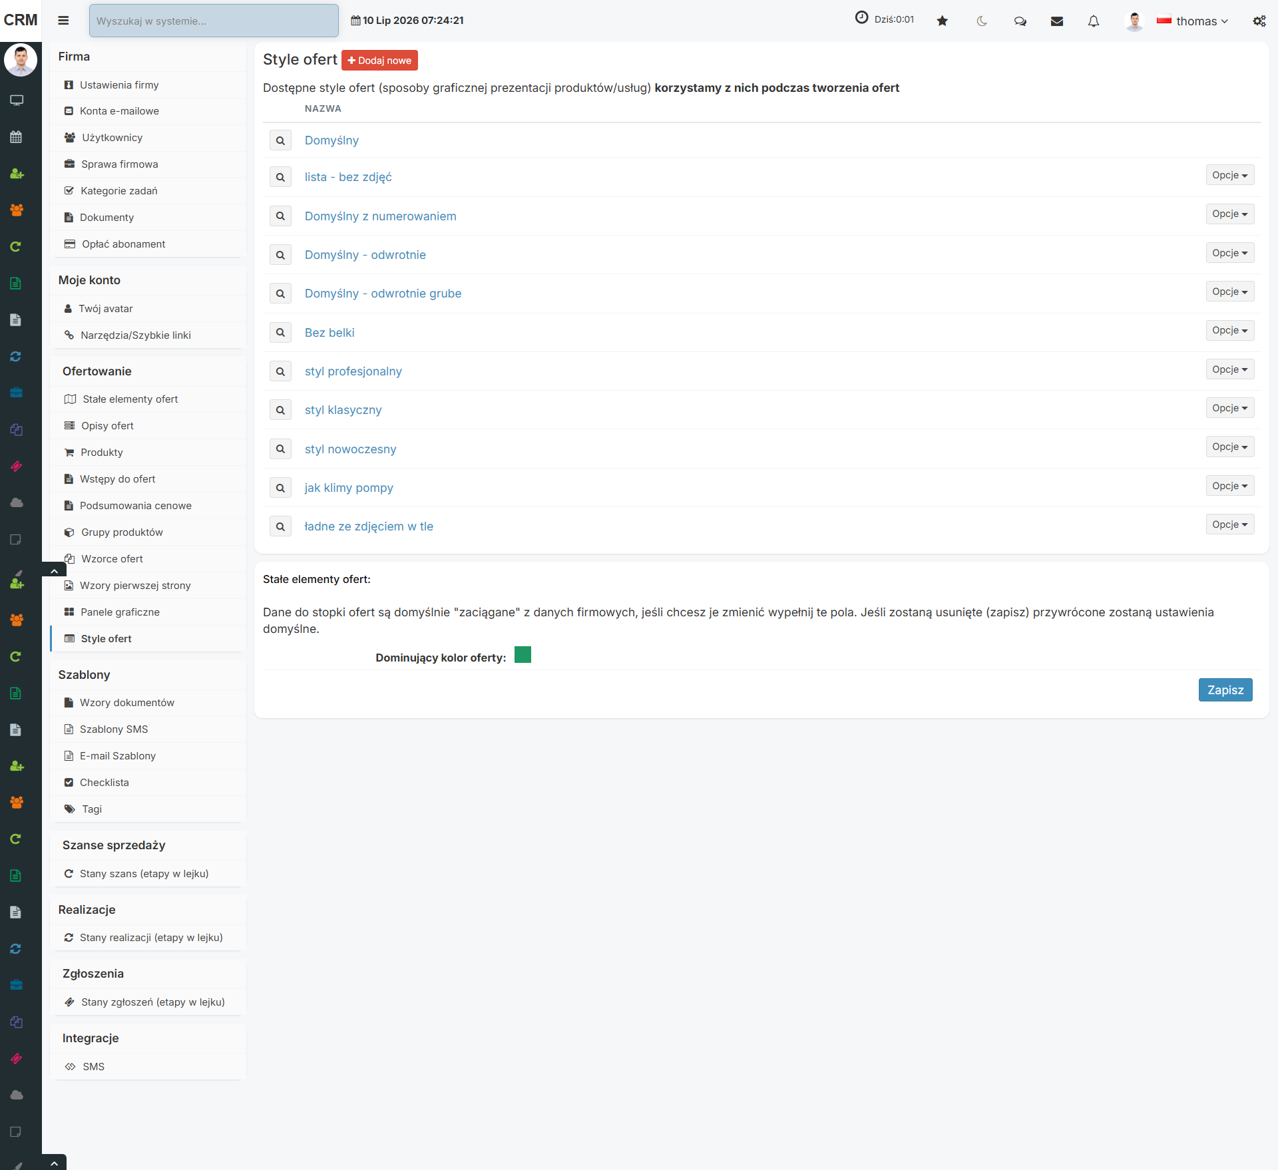Screen dimensions: 1278x1170
Task: Preview the Domyślny style magnifier icon
Action: coord(280,140)
